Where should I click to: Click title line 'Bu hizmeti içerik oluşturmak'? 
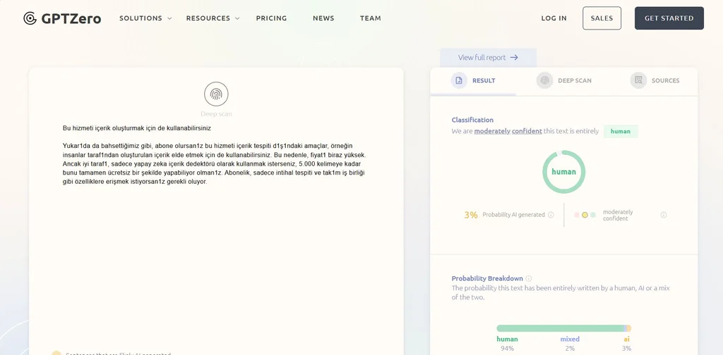click(136, 128)
